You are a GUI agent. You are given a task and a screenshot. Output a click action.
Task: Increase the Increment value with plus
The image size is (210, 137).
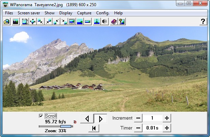(x=167, y=118)
